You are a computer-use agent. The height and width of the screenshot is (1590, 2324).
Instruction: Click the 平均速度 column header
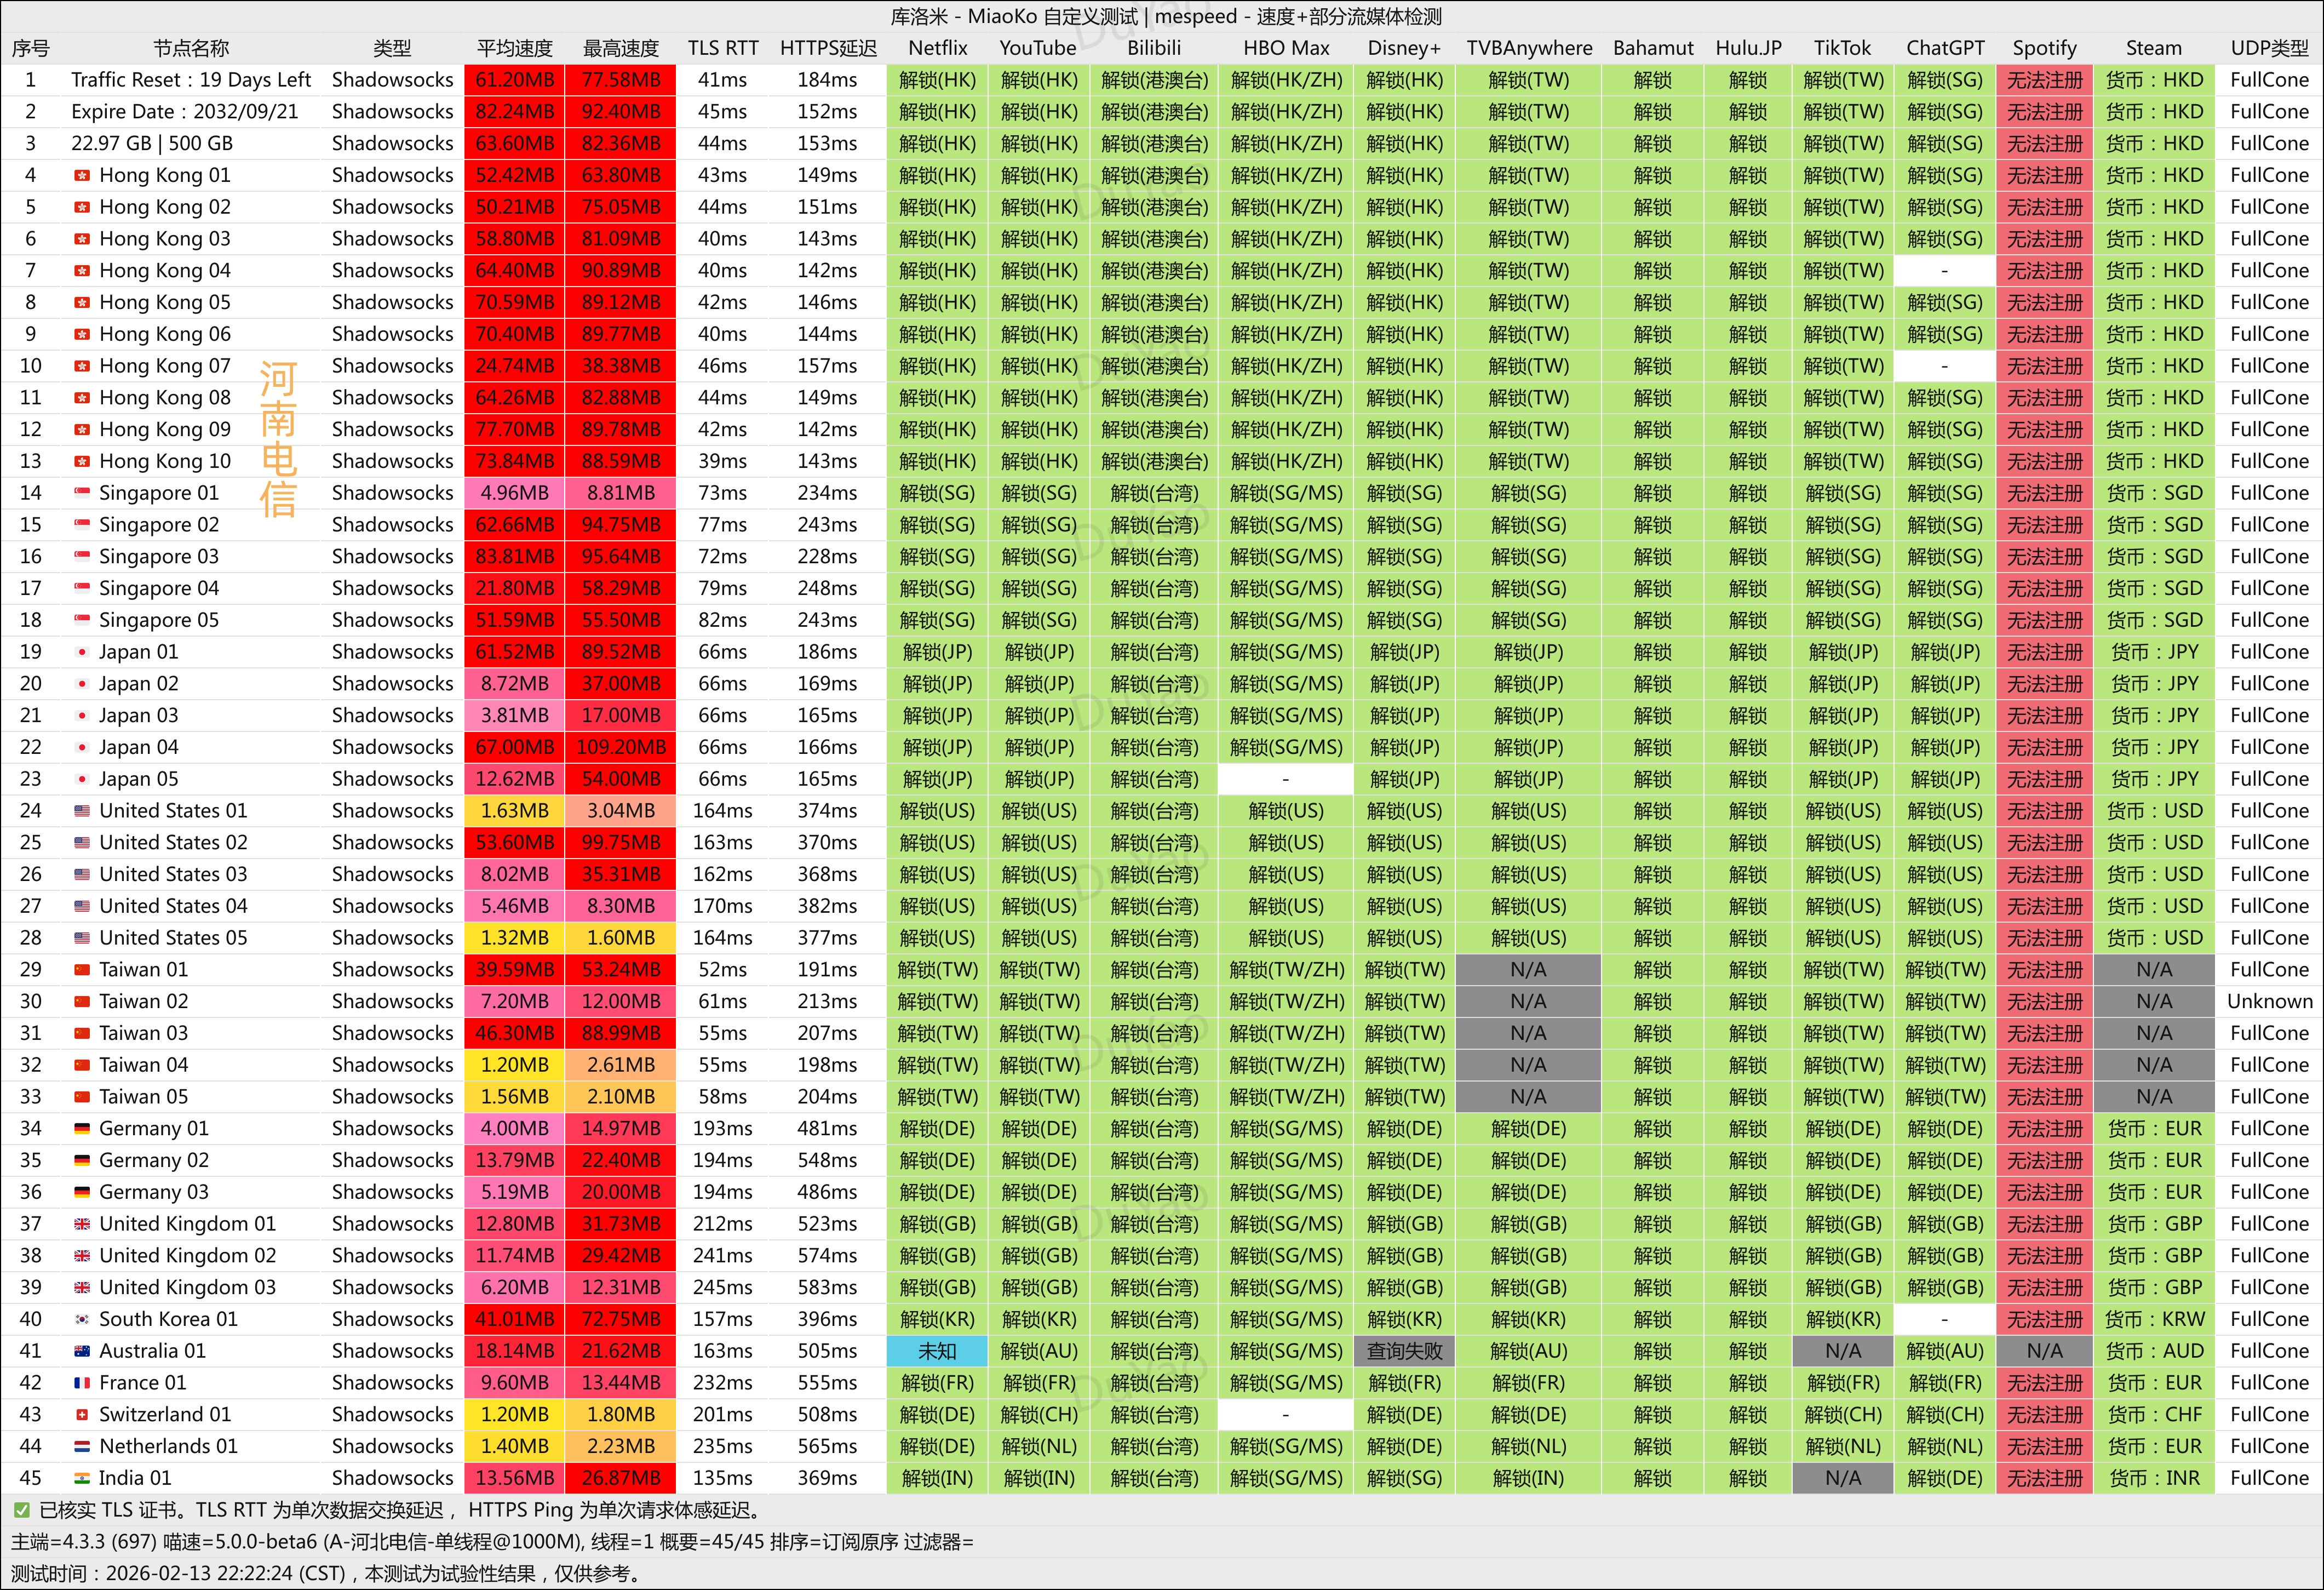coord(514,48)
